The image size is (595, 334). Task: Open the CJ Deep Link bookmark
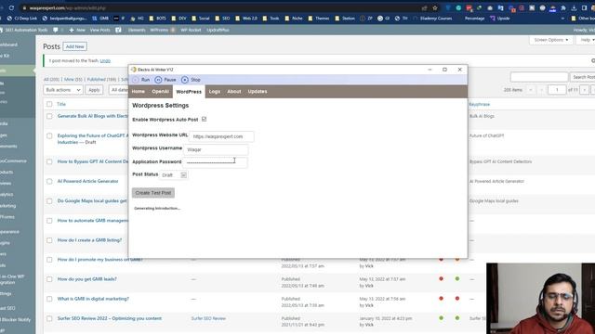[x=21, y=19]
